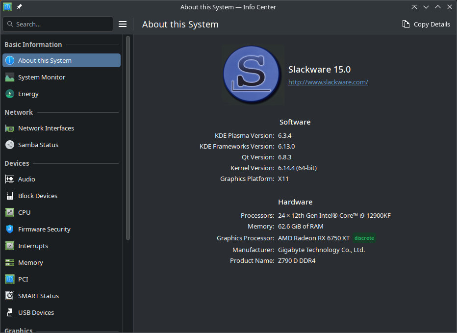457x333 pixels.
Task: Click the Info Center app icon in title bar
Action: tap(7, 7)
